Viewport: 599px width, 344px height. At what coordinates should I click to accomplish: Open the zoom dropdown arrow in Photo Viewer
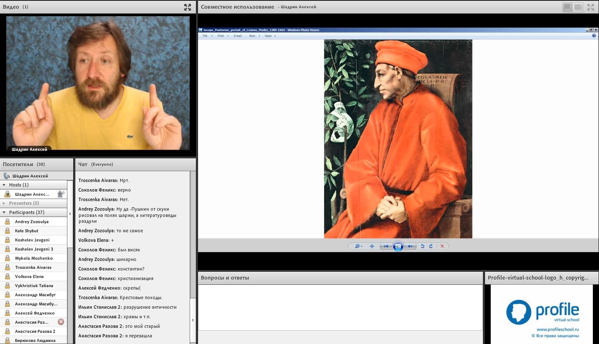point(361,246)
